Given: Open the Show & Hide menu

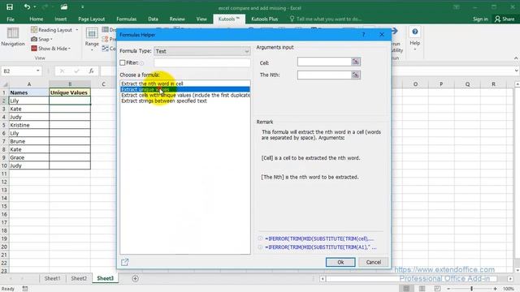Looking at the screenshot, I should coord(50,49).
